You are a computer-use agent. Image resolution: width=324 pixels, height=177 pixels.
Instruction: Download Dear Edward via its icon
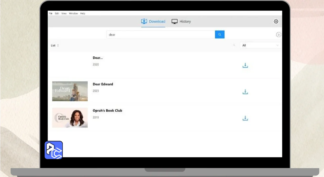tap(245, 92)
